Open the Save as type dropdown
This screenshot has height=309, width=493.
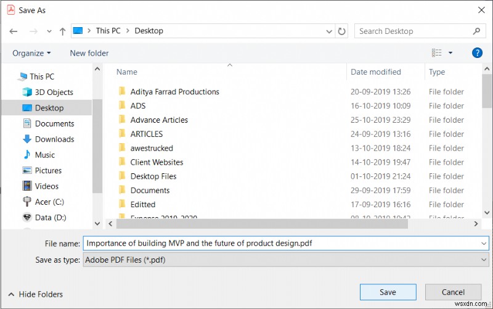[x=286, y=260]
